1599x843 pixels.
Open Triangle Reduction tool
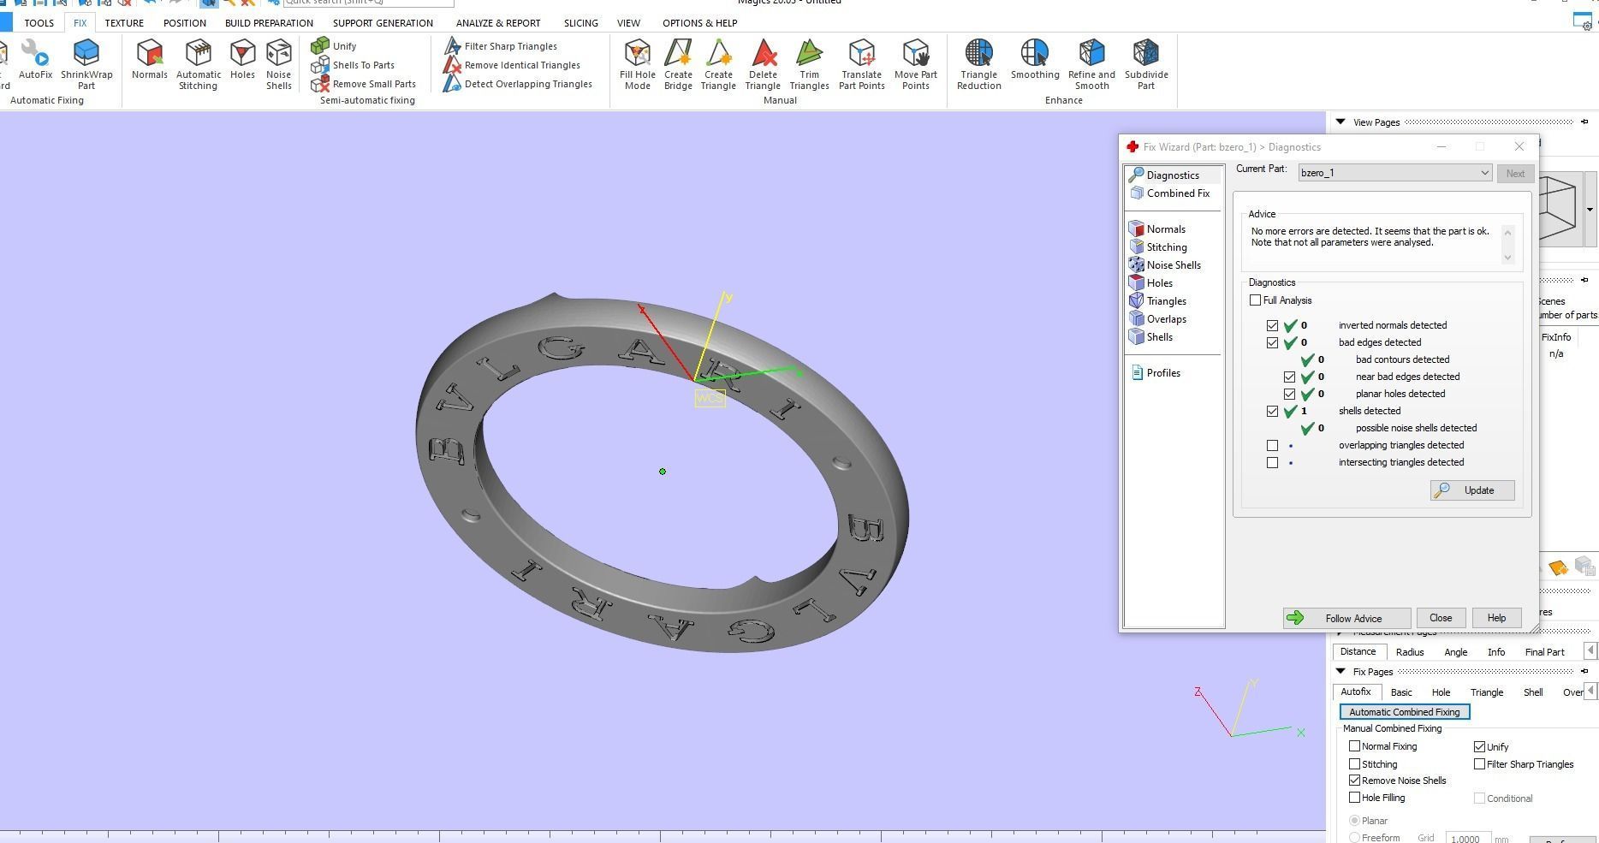coord(979,64)
